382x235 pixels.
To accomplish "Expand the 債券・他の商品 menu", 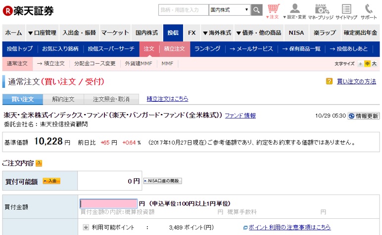I will tap(259, 33).
